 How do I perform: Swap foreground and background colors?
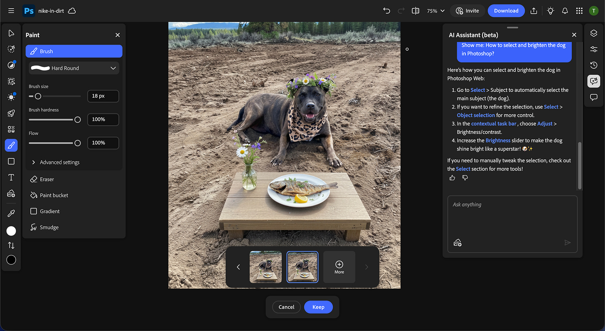[x=11, y=245]
